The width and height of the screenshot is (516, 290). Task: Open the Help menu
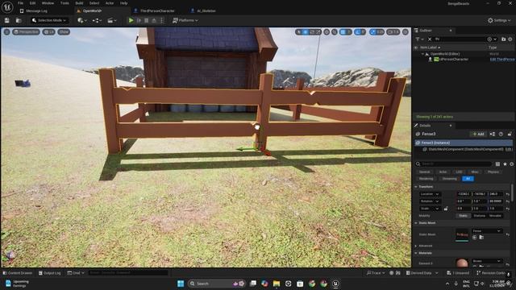(123, 3)
